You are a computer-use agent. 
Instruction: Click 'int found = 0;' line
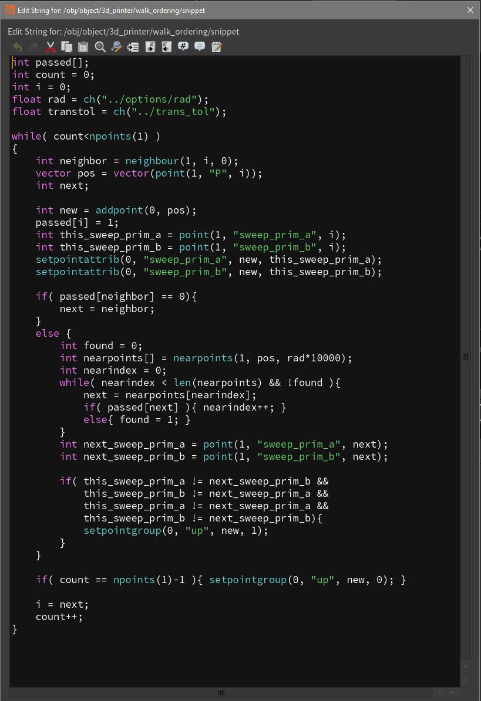[101, 346]
